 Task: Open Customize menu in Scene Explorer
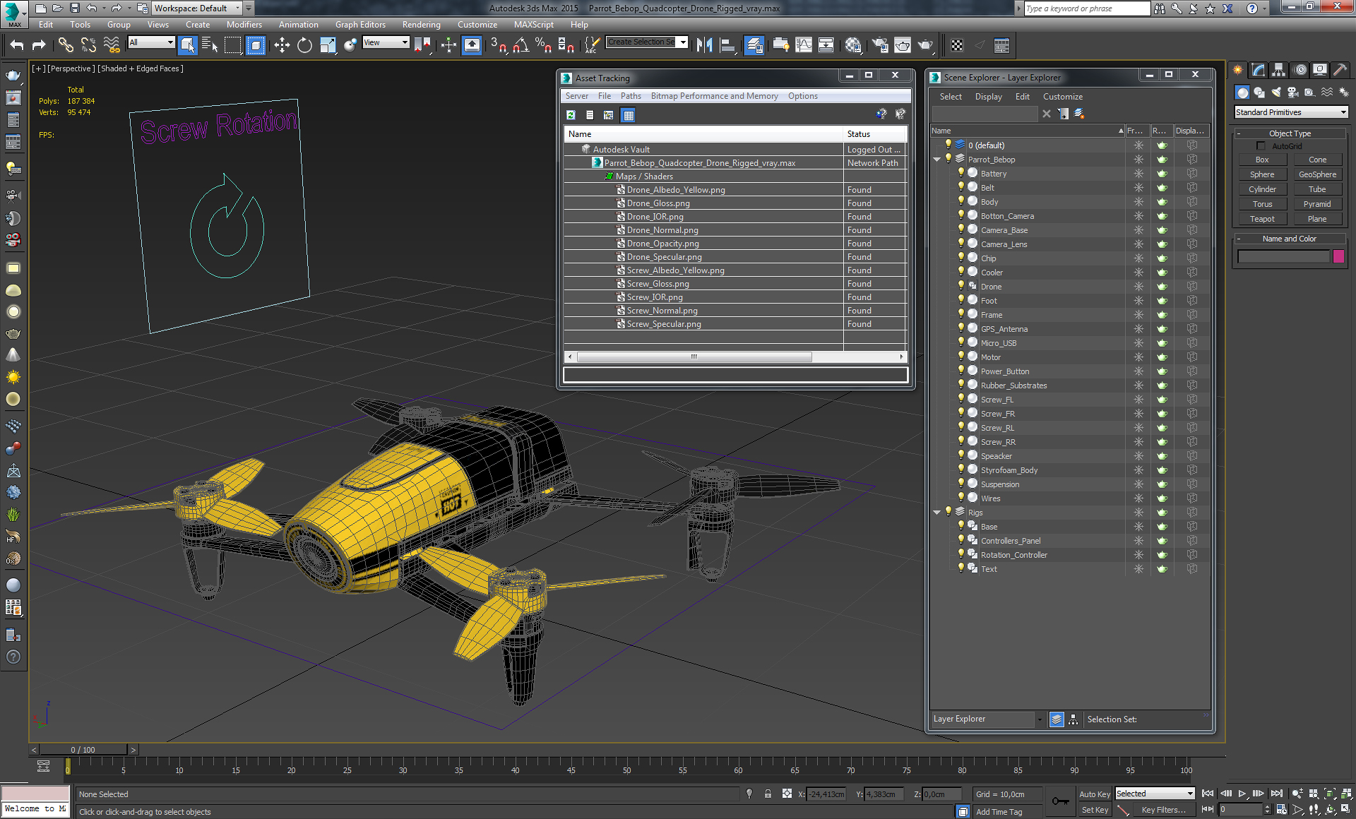click(x=1063, y=97)
